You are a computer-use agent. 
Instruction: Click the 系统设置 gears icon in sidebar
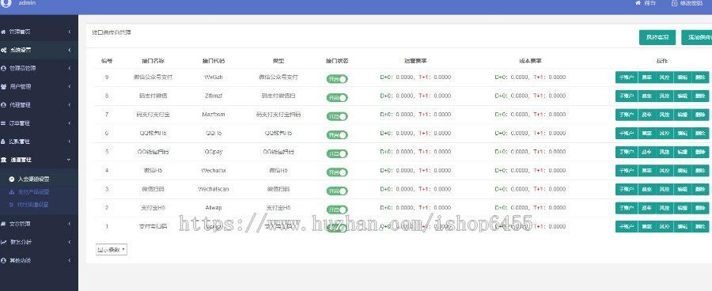[x=4, y=50]
